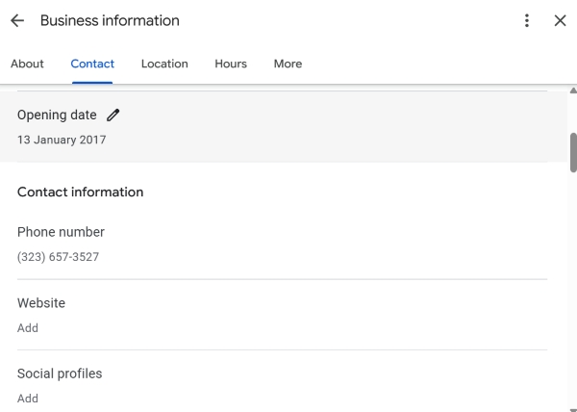Open the three-dot more options menu
The width and height of the screenshot is (577, 412).
(x=527, y=20)
